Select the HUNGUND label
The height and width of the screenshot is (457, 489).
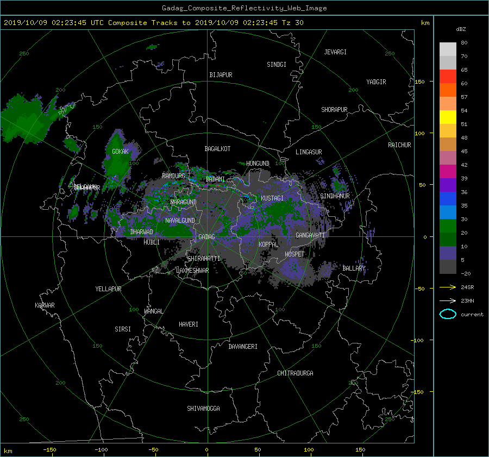258,164
